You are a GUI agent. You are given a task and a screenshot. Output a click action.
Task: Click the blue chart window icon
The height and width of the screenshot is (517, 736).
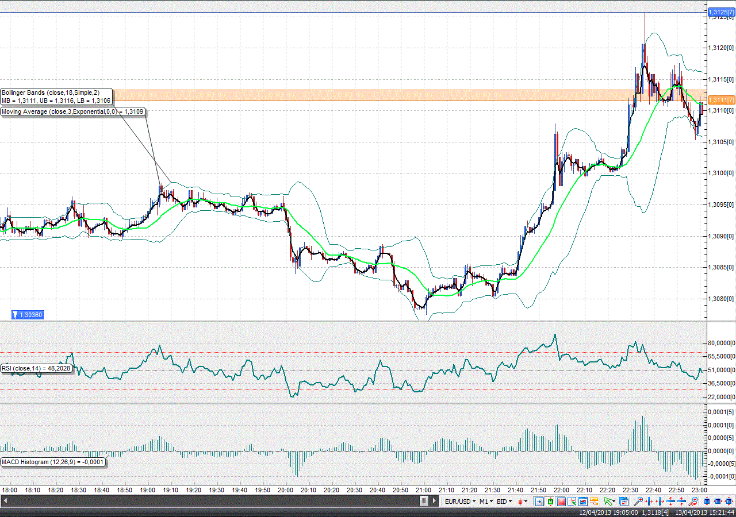pyautogui.click(x=582, y=501)
